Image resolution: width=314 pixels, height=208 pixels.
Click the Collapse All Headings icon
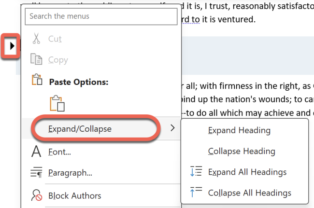(196, 193)
